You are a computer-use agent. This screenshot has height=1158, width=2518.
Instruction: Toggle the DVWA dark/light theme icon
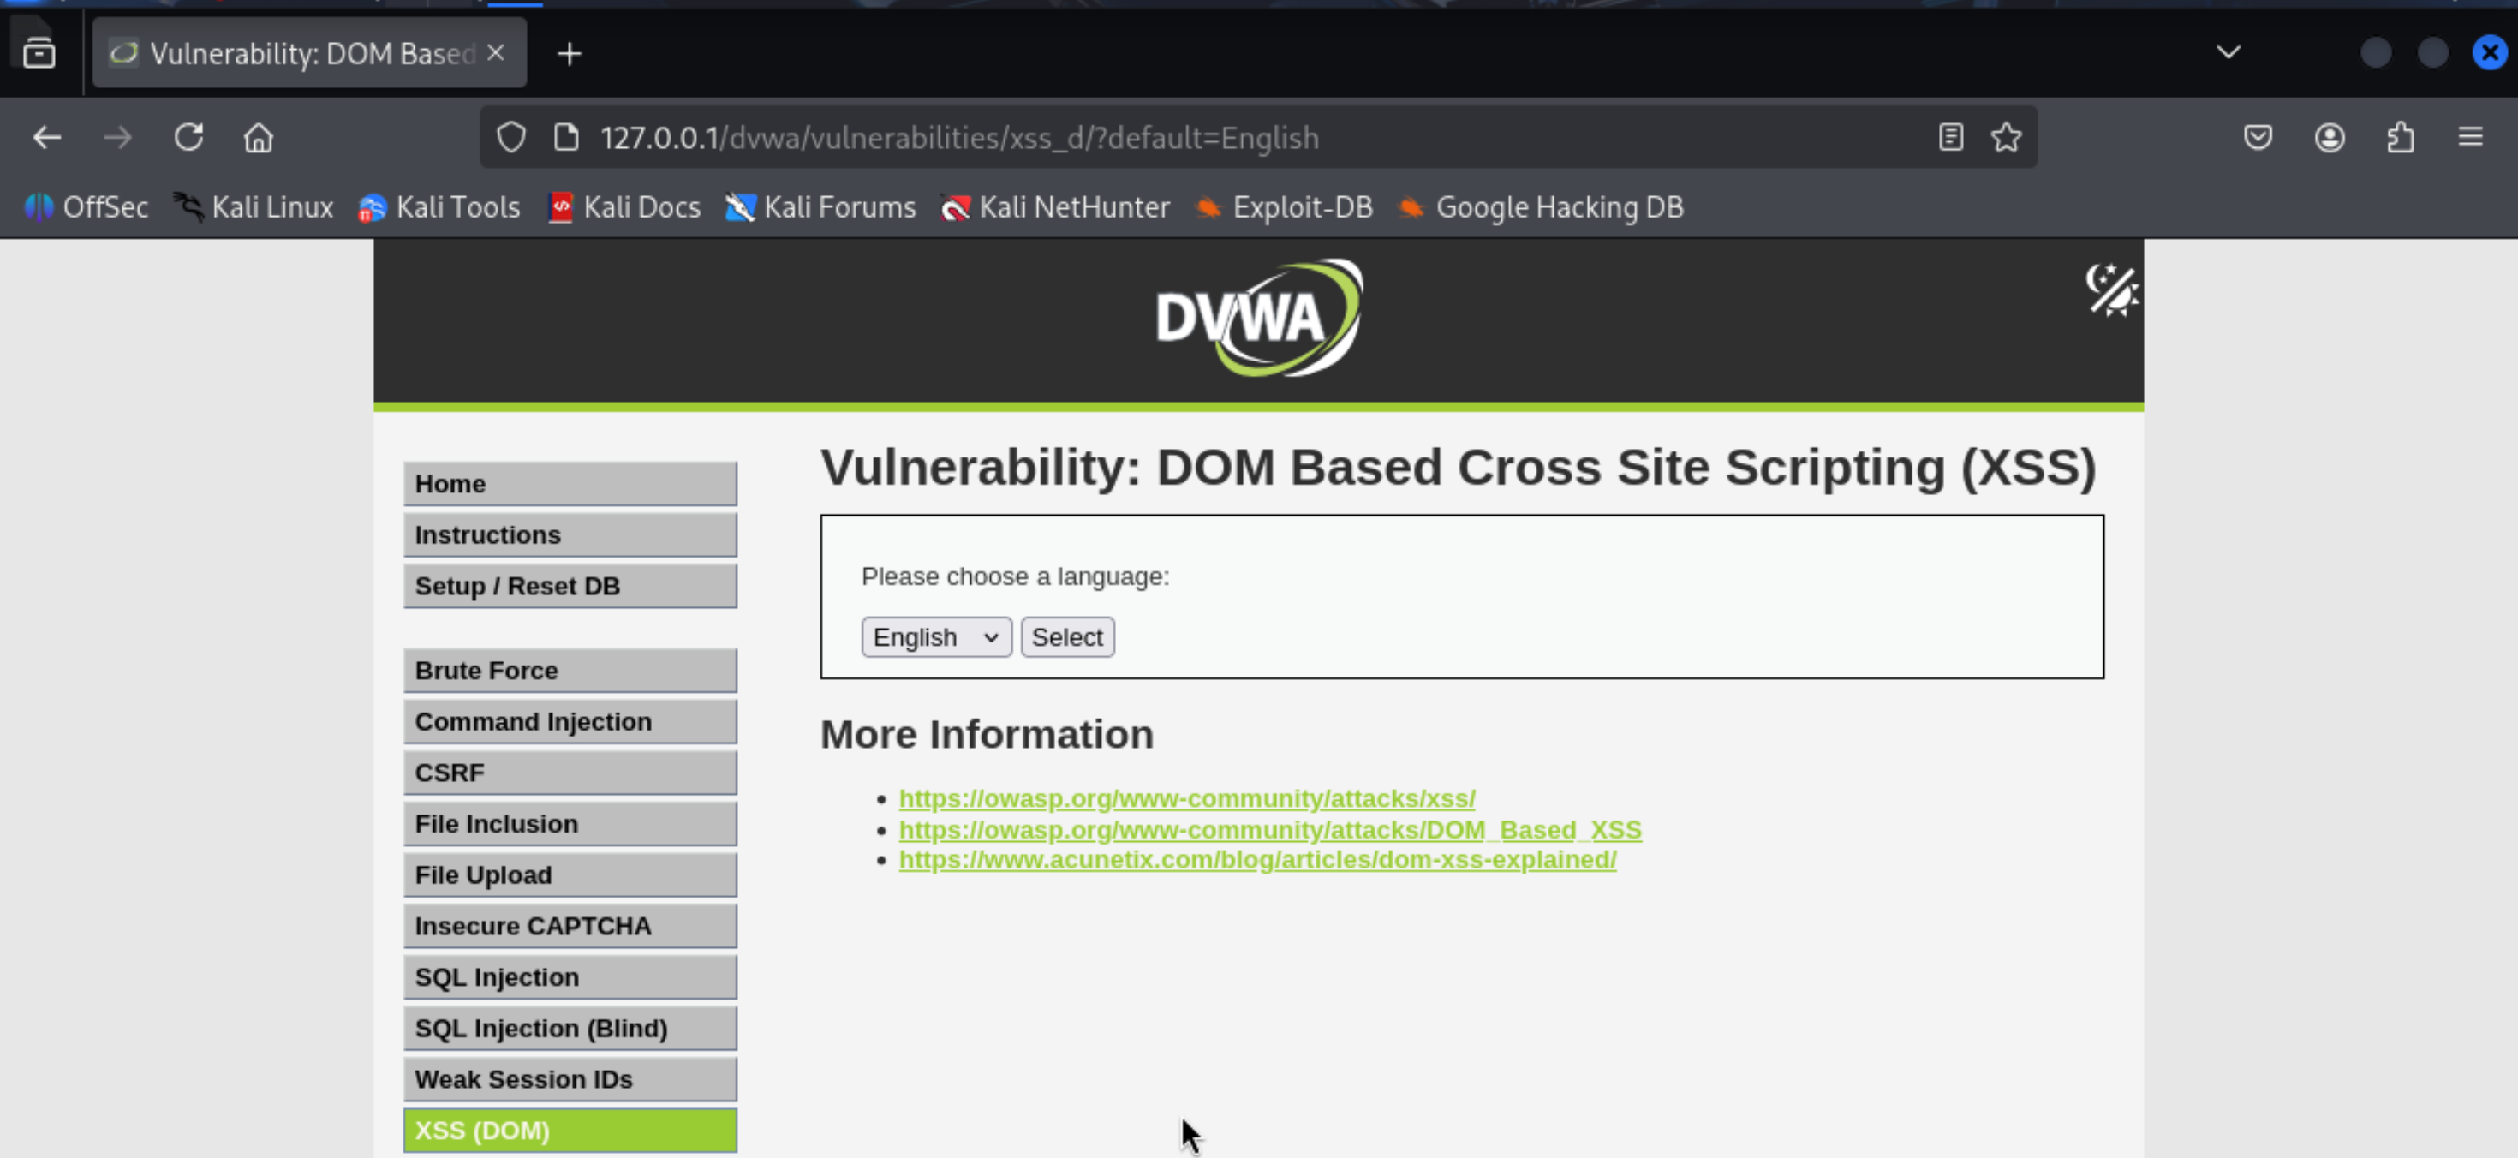click(x=2111, y=290)
